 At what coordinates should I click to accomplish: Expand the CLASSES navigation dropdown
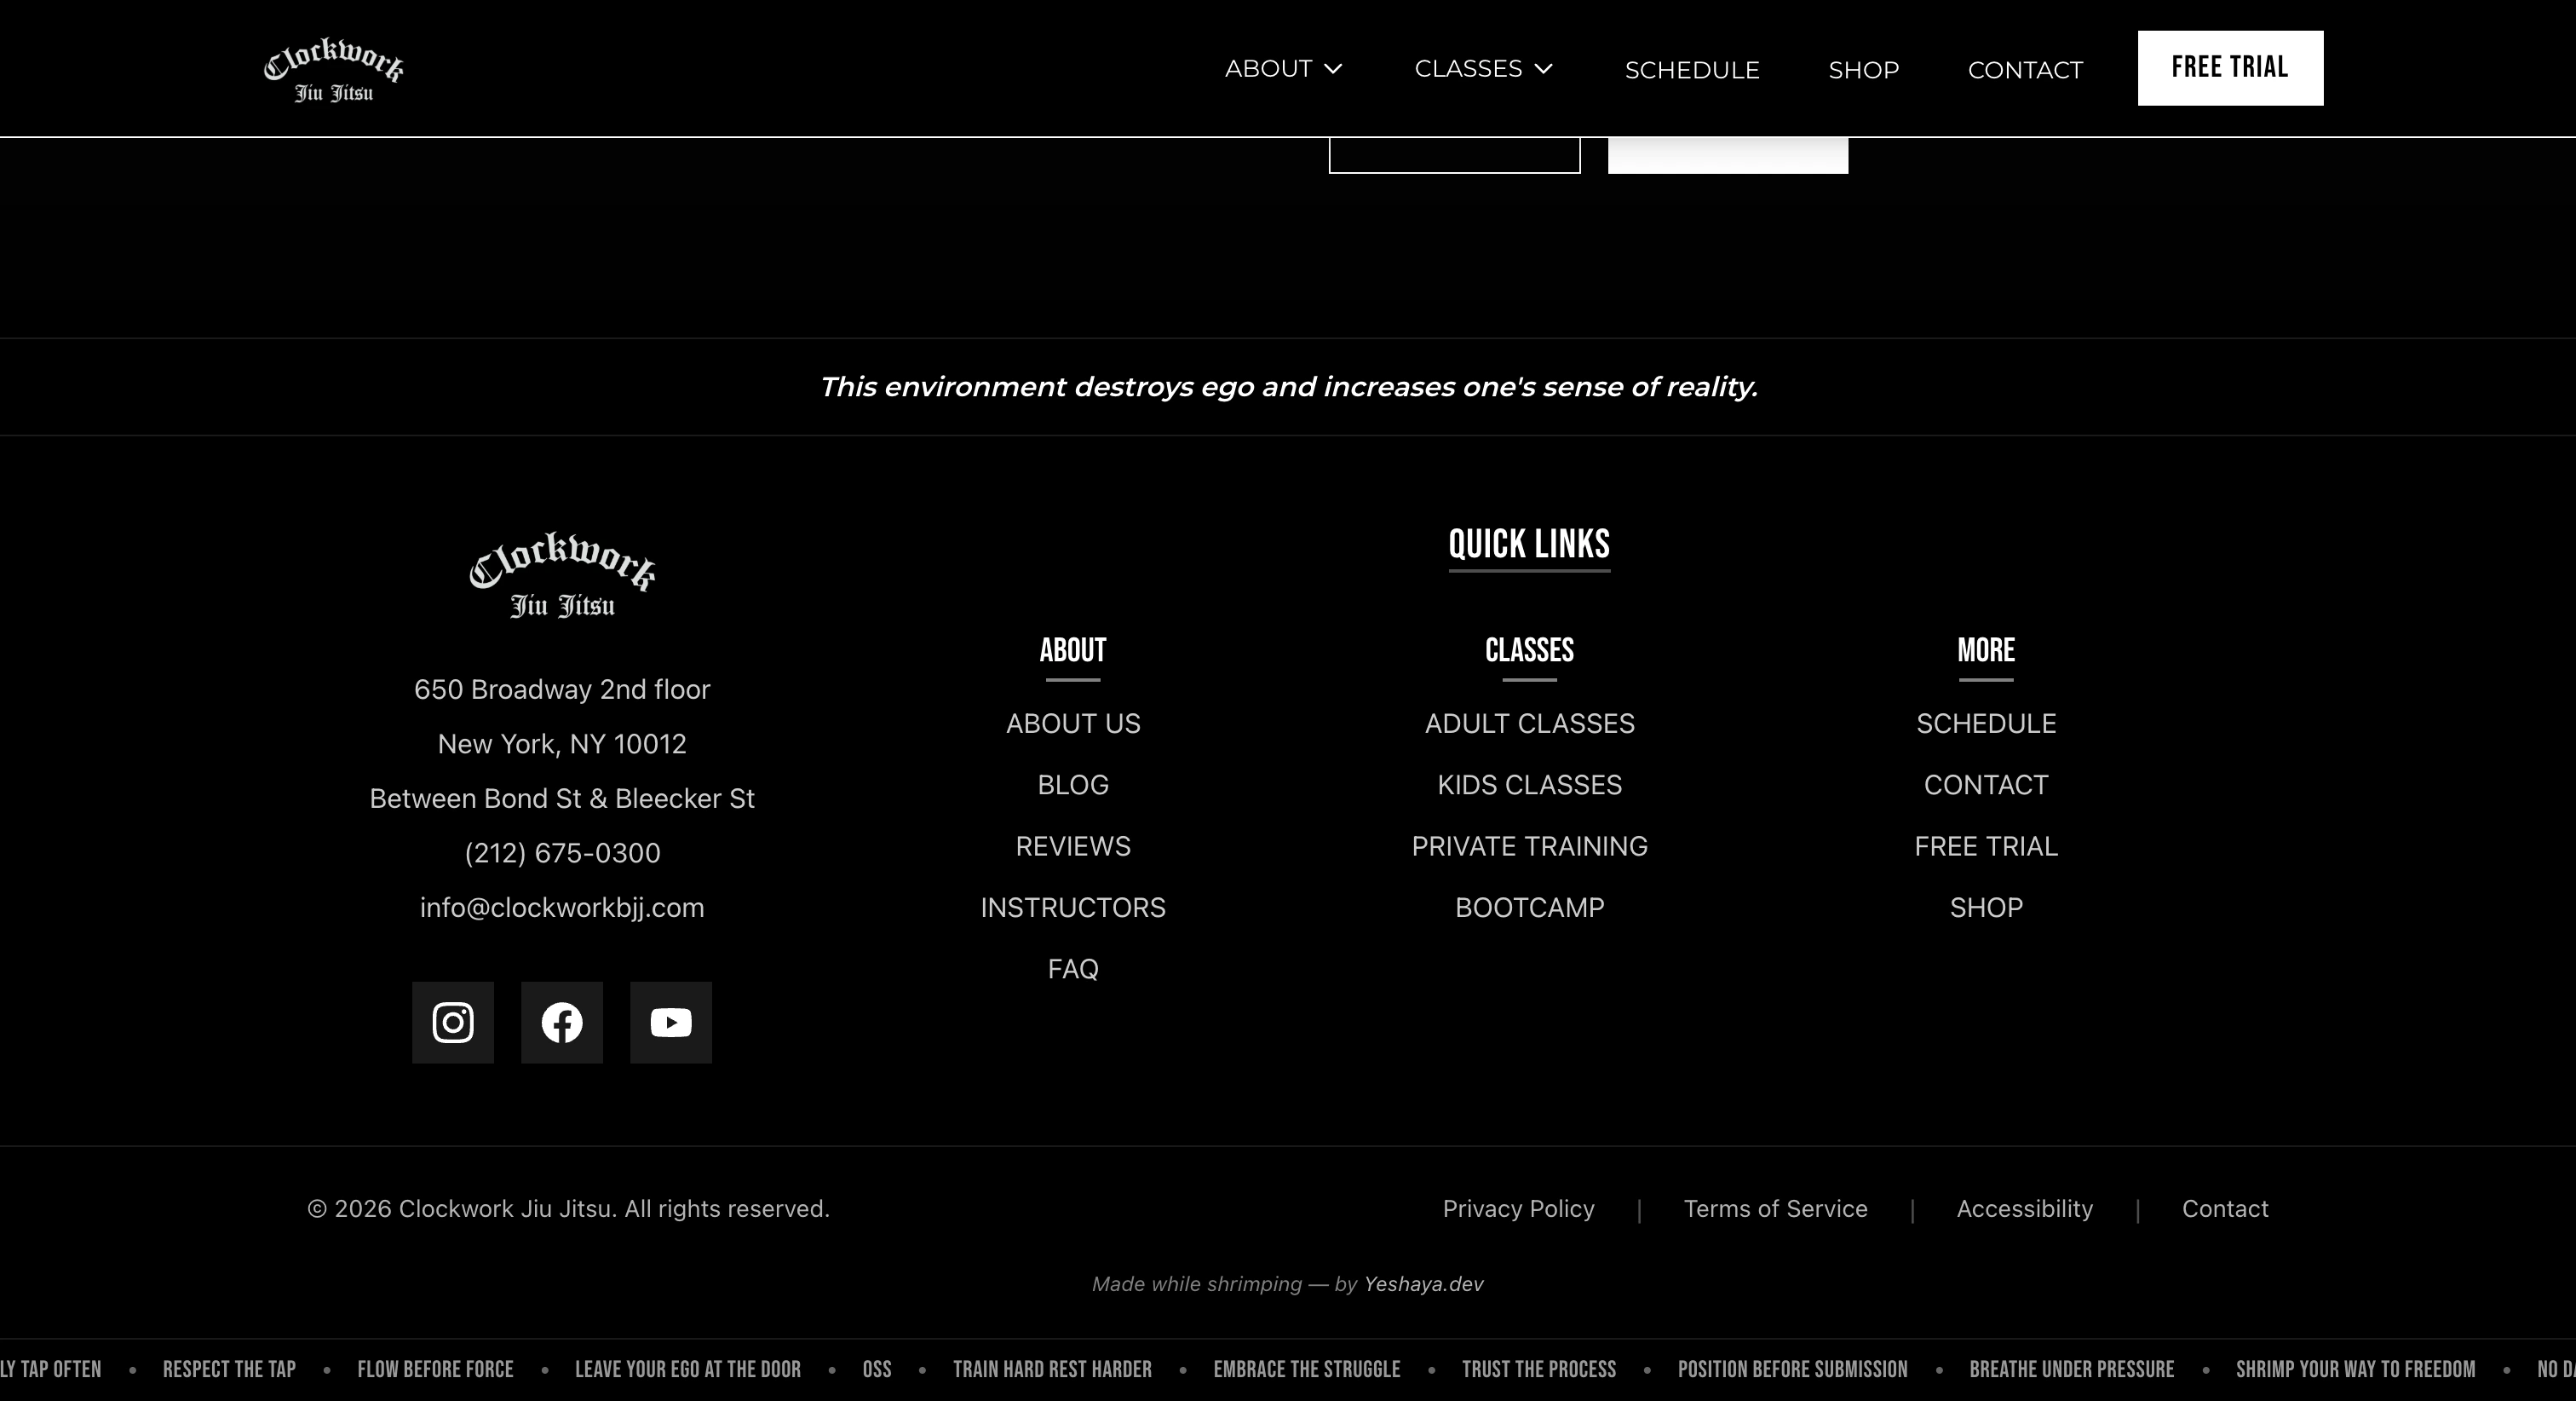(1483, 69)
